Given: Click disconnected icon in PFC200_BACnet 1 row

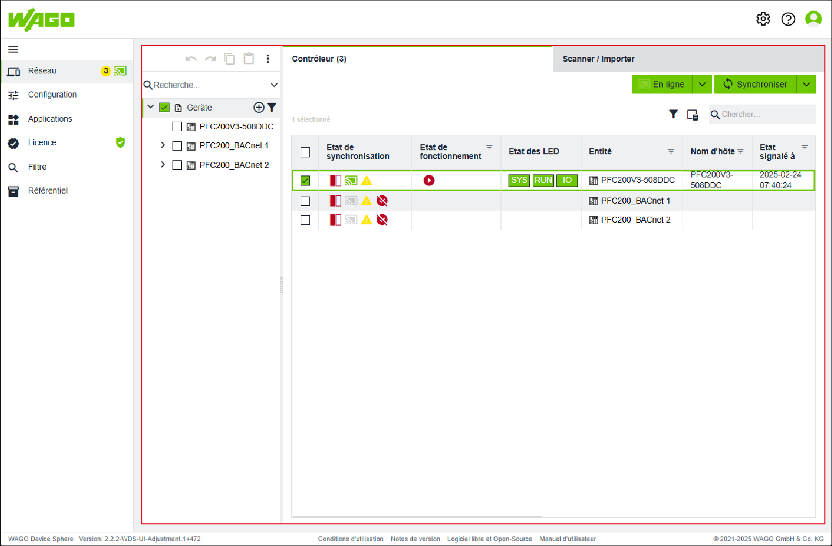Looking at the screenshot, I should coord(382,201).
